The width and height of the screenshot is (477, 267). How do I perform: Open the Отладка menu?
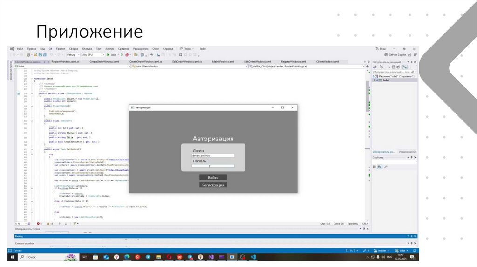click(x=87, y=48)
